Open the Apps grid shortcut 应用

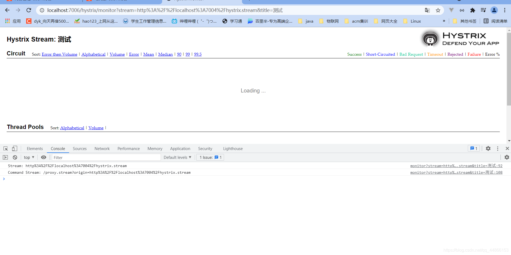13,21
